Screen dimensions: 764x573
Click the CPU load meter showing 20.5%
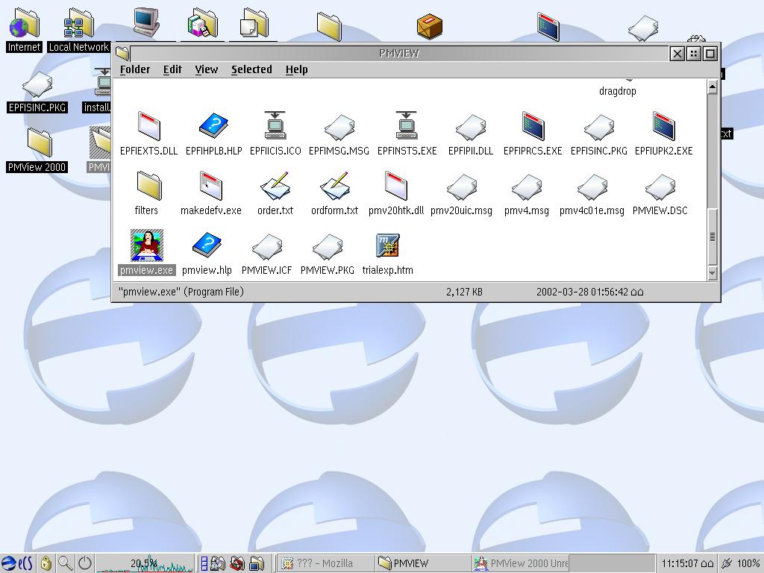(144, 563)
